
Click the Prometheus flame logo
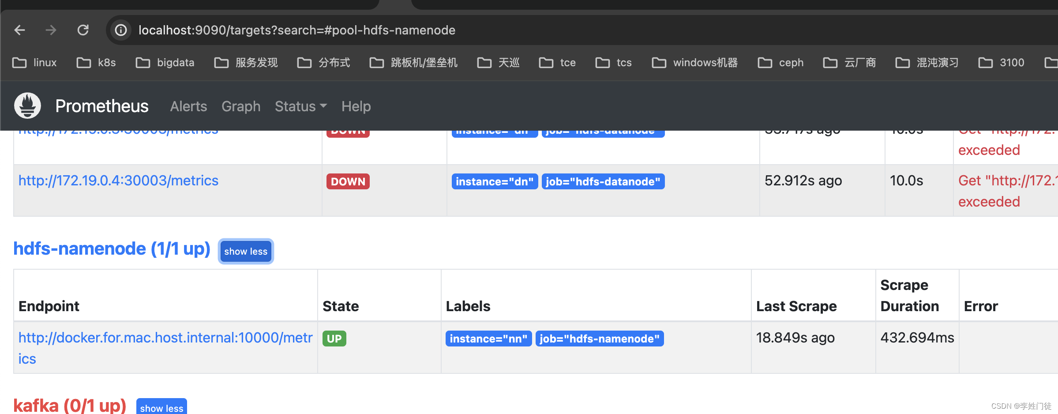coord(27,105)
